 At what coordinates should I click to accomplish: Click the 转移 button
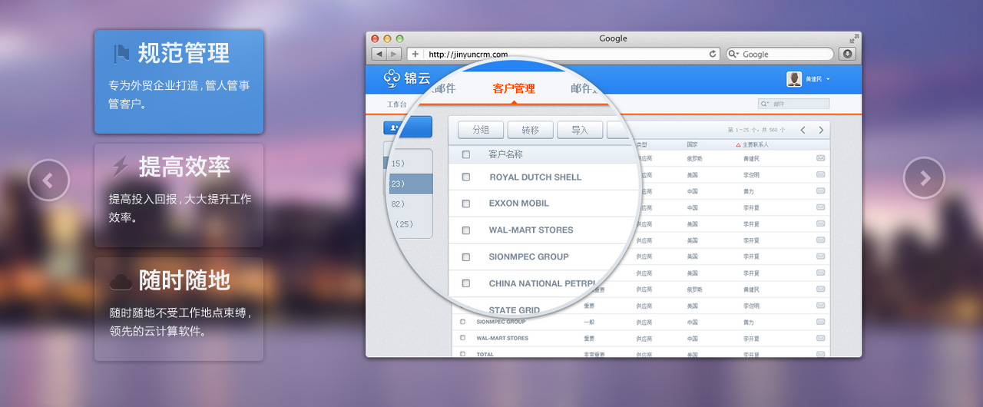[530, 130]
